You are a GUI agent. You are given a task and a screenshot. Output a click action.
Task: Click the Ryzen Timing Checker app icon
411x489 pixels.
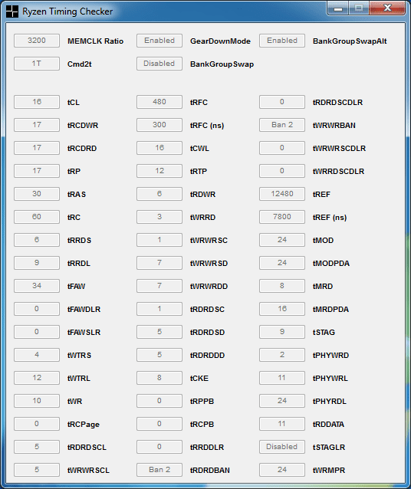click(x=12, y=11)
